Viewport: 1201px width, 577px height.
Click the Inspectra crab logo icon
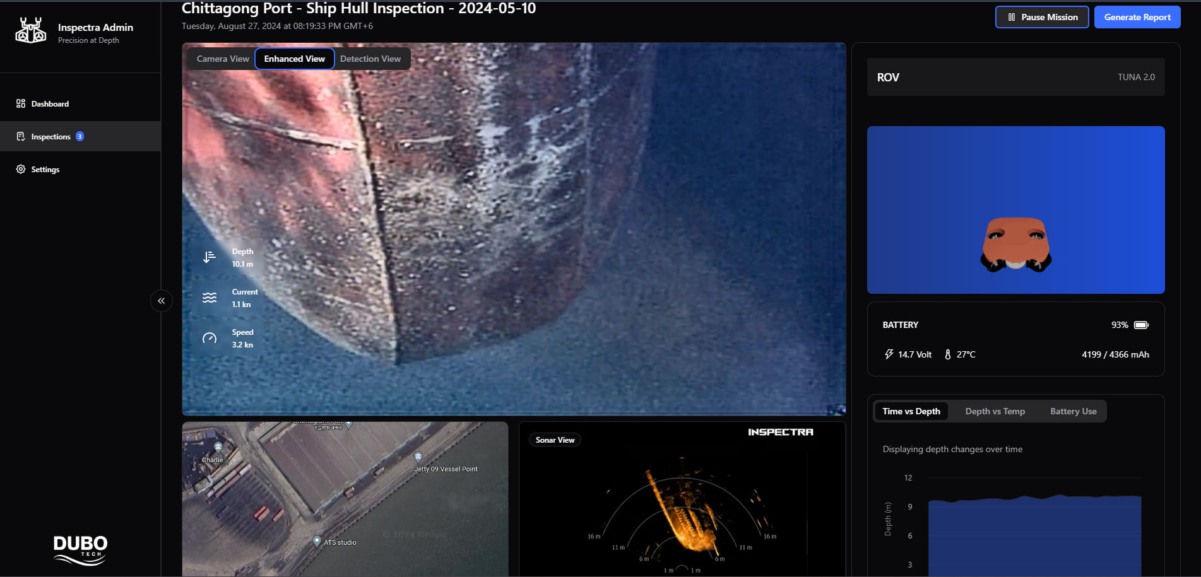[x=31, y=30]
